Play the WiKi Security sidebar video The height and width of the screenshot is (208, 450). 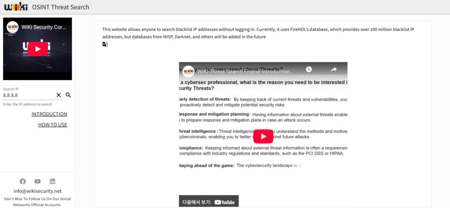(x=37, y=49)
